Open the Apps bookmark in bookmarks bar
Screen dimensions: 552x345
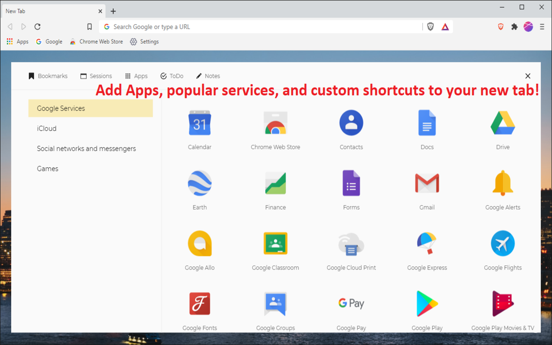(18, 42)
